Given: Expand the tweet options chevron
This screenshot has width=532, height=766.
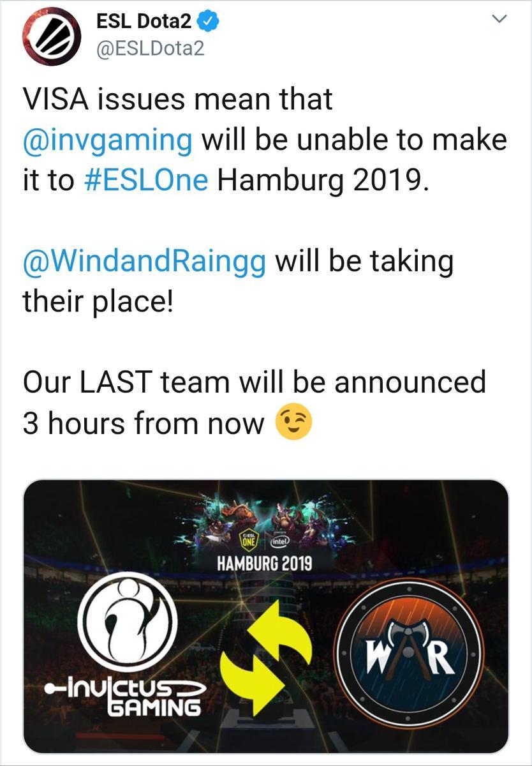Looking at the screenshot, I should click(499, 21).
